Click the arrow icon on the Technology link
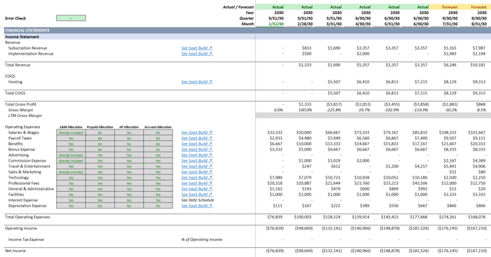Image resolution: width=491 pixels, height=257 pixels. pyautogui.click(x=210, y=178)
